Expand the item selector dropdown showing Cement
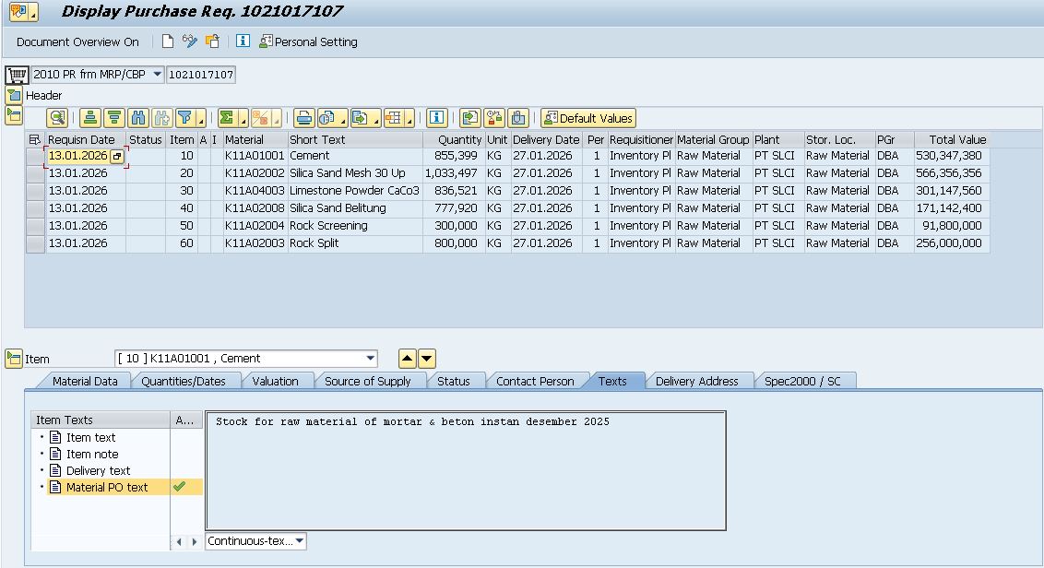 (371, 359)
